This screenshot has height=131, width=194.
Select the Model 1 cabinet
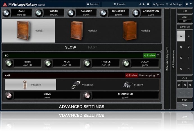28,31
